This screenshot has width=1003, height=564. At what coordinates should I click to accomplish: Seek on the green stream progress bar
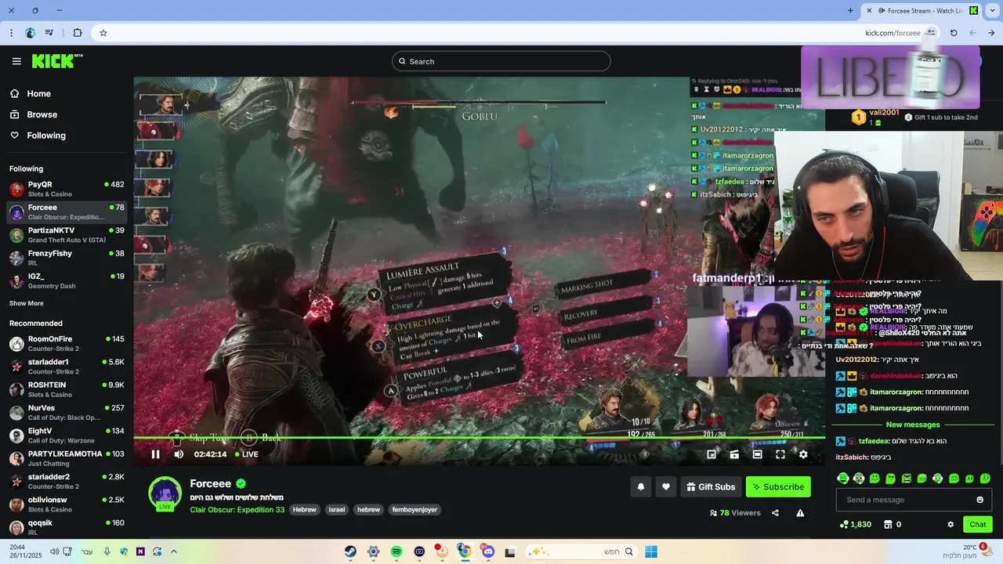[479, 438]
